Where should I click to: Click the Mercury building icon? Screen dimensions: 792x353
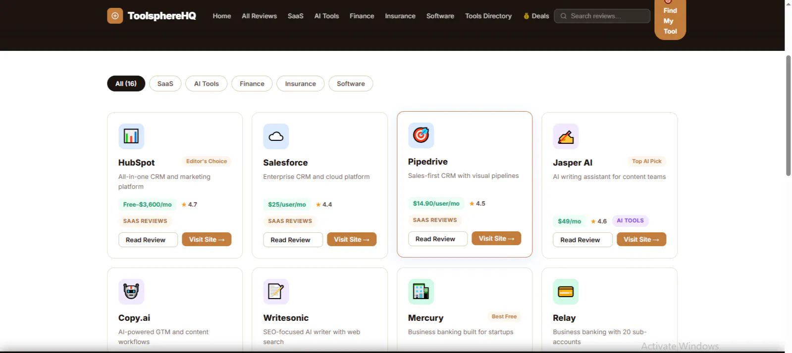[421, 292]
